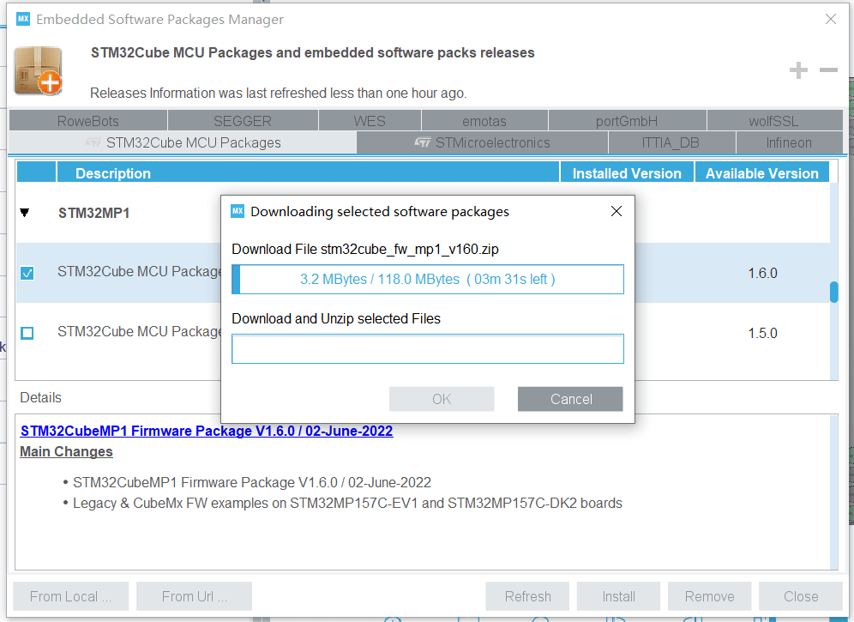Open the ITTIA_DB tab

click(671, 142)
